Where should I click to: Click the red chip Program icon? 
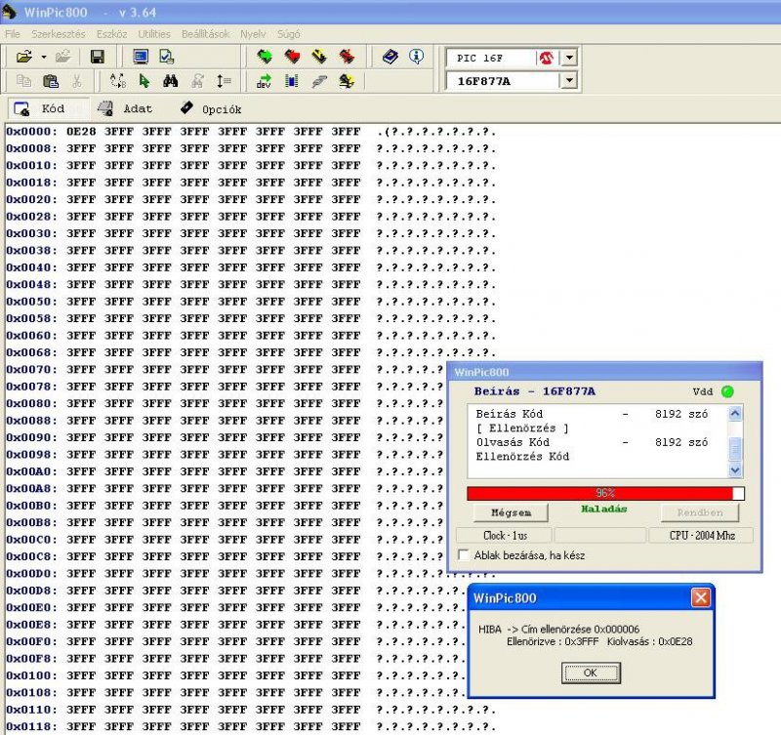[292, 57]
